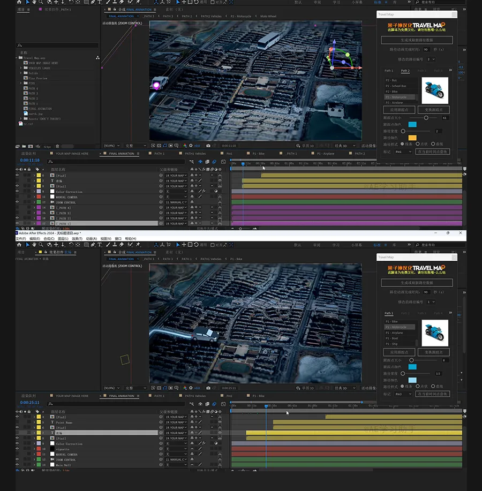Click change tracking point button in lower panel
The height and width of the screenshot is (491, 482).
point(434,352)
